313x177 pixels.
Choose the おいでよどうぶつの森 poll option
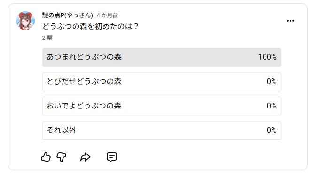162,106
